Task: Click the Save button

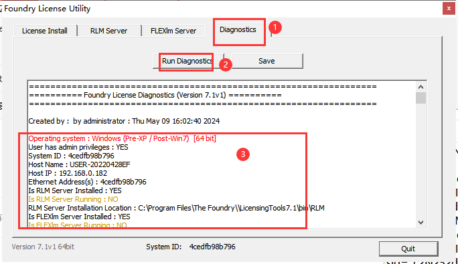Action: 267,61
